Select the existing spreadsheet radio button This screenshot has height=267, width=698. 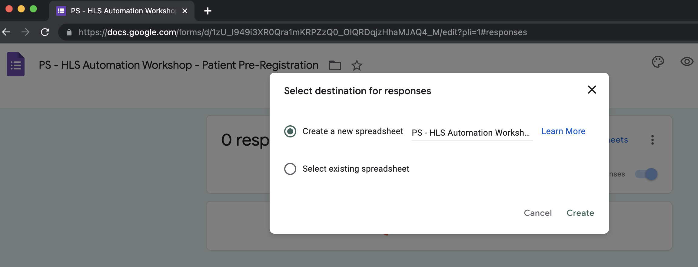pos(290,169)
